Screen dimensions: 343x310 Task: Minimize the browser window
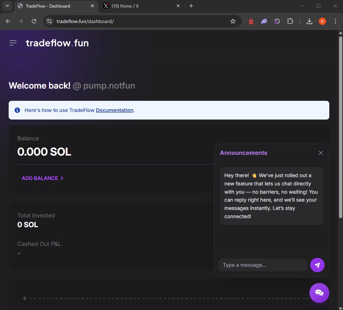coord(302,6)
